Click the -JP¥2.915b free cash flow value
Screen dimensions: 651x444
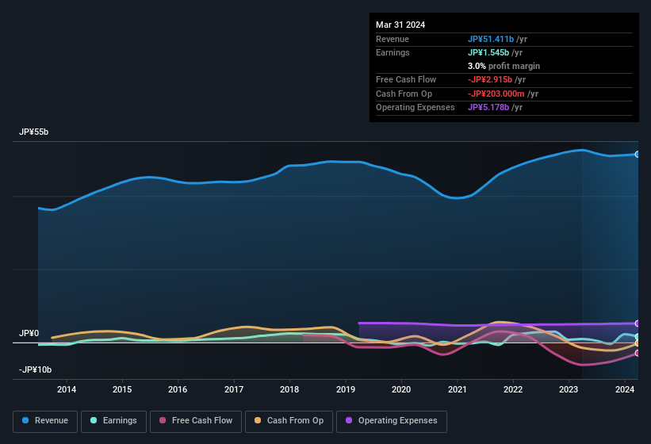[490, 79]
